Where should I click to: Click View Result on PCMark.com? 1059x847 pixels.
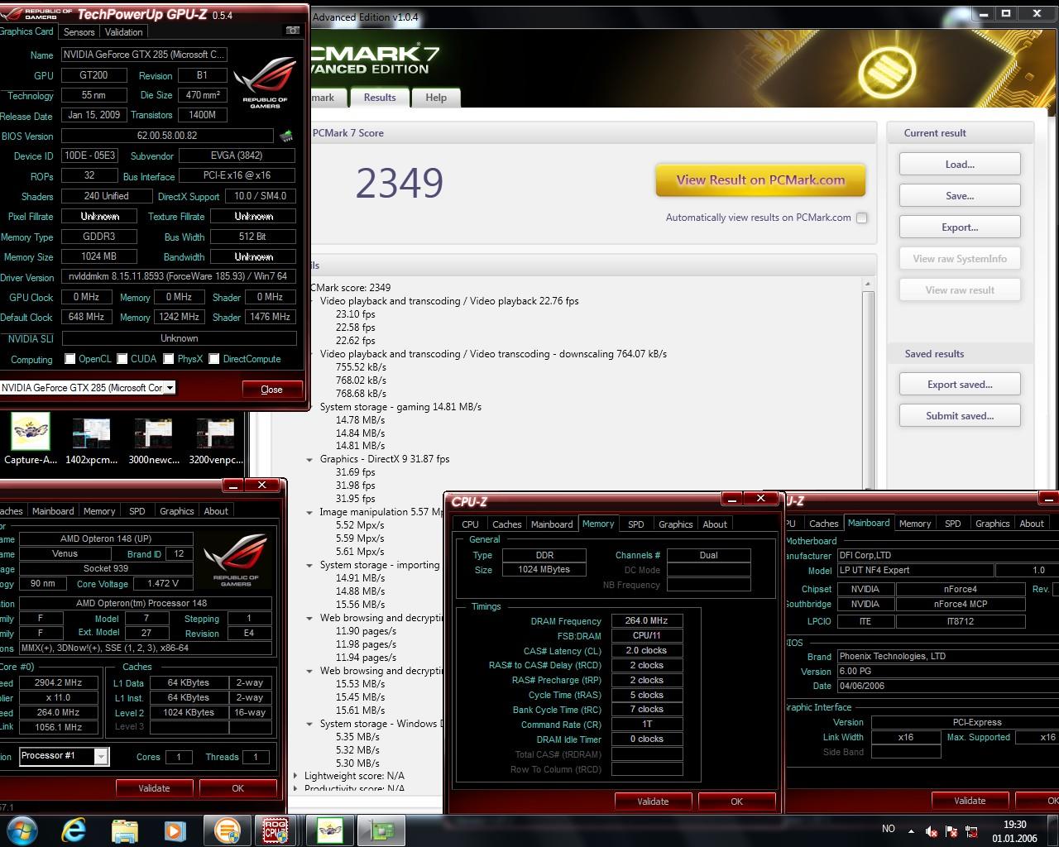tap(760, 180)
